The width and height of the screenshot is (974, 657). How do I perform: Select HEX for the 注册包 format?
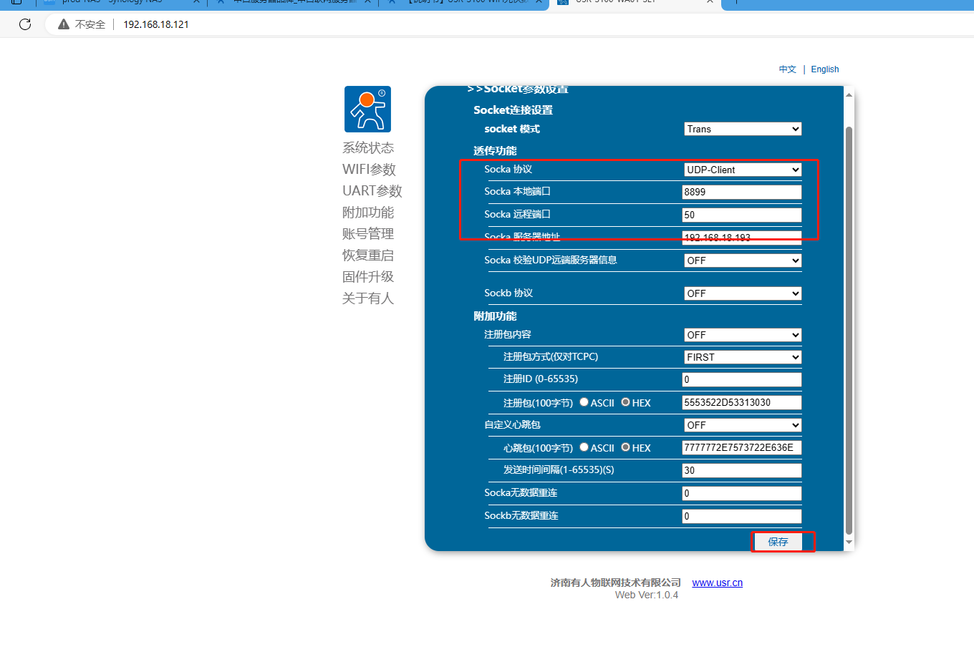626,402
